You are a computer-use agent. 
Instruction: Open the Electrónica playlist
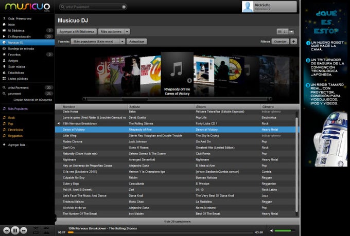pos(15,130)
